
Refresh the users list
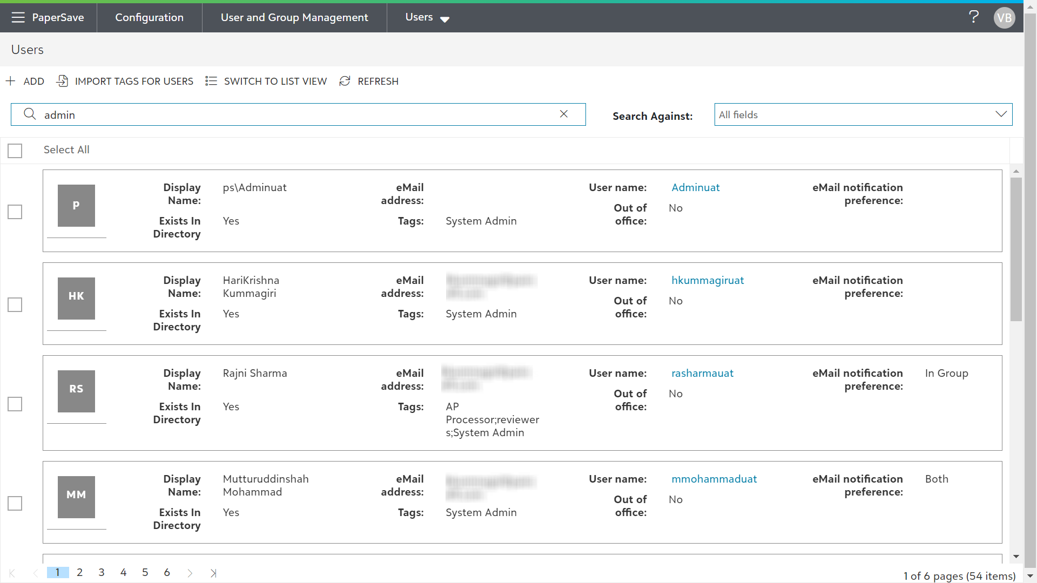369,81
